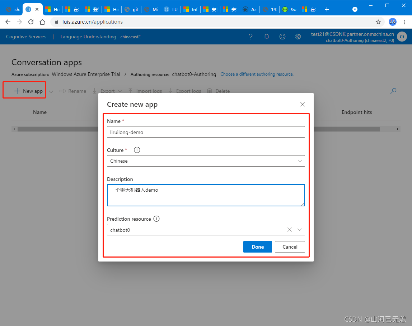The width and height of the screenshot is (412, 326).
Task: Click the Ct account avatar
Action: [x=402, y=37]
